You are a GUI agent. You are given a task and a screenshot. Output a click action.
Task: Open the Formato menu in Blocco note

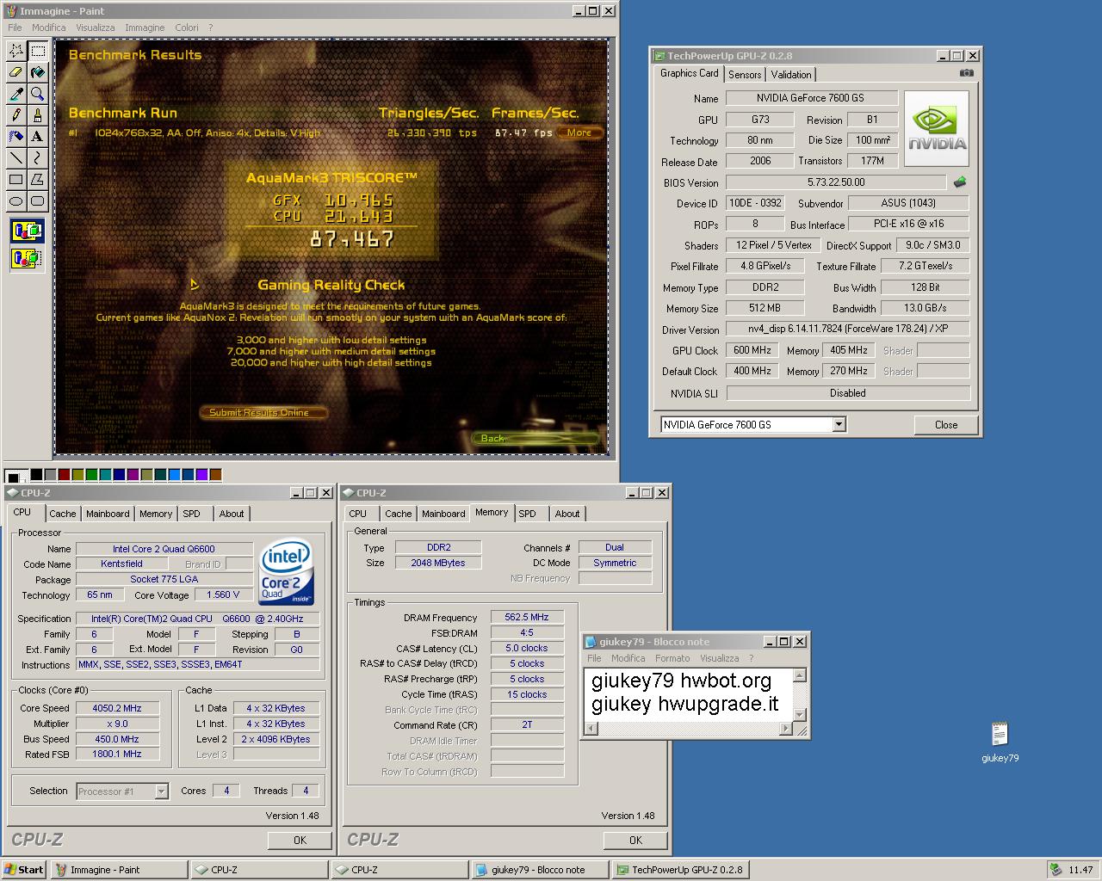tap(672, 658)
